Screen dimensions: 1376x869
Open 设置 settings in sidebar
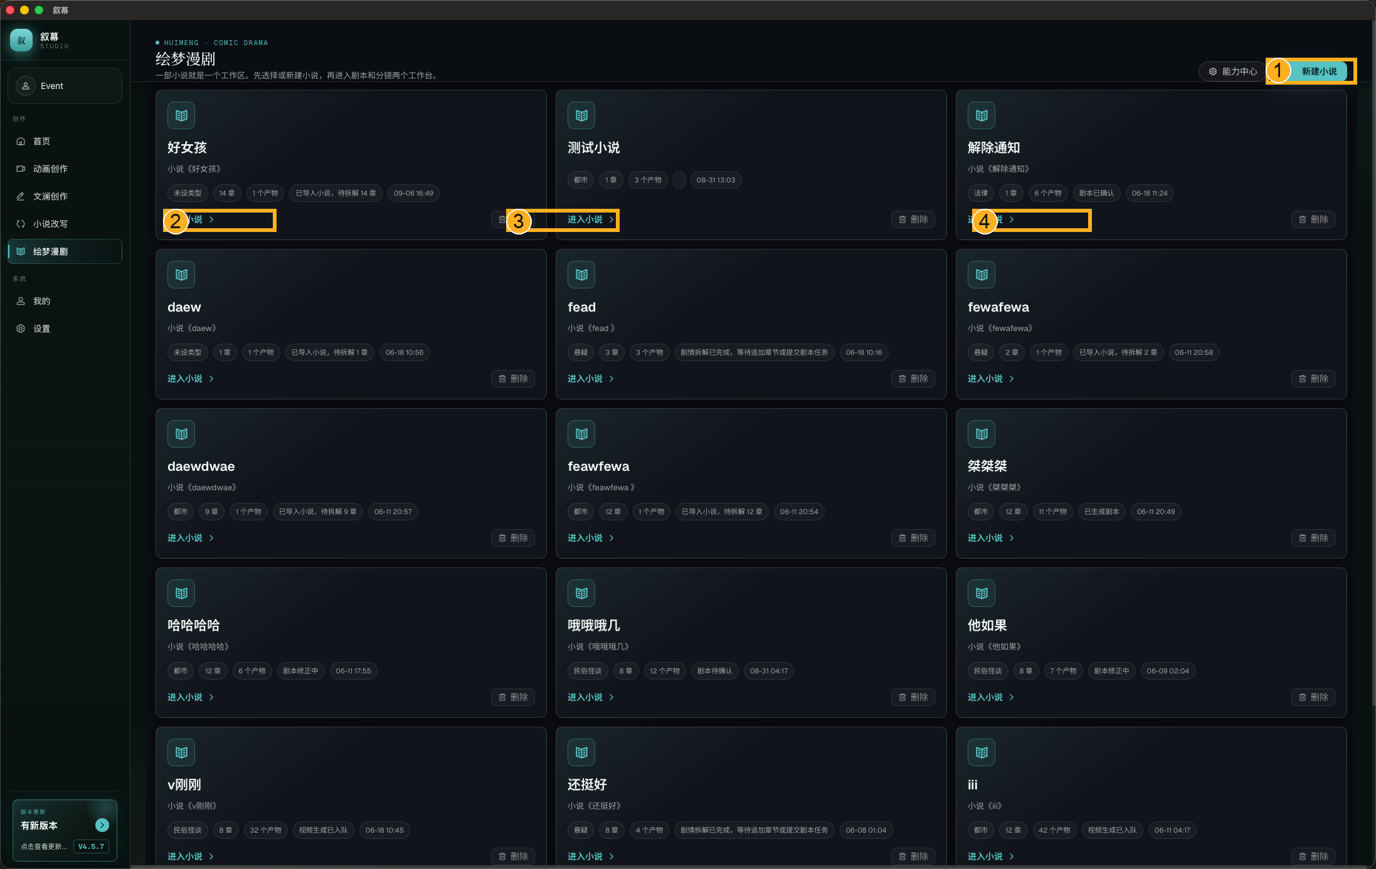coord(65,329)
